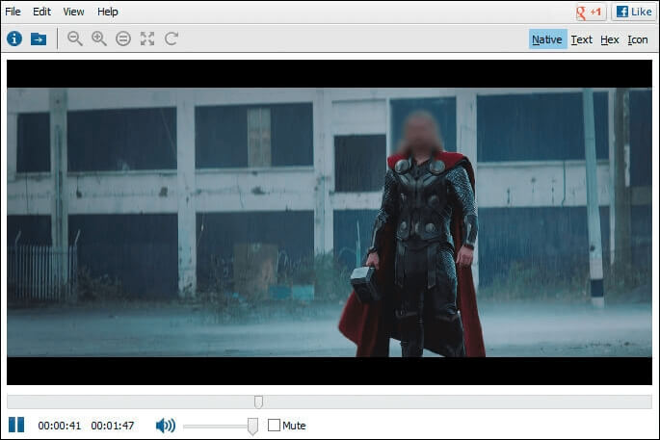Switch to the Text view
The image size is (660, 440).
coord(582,39)
